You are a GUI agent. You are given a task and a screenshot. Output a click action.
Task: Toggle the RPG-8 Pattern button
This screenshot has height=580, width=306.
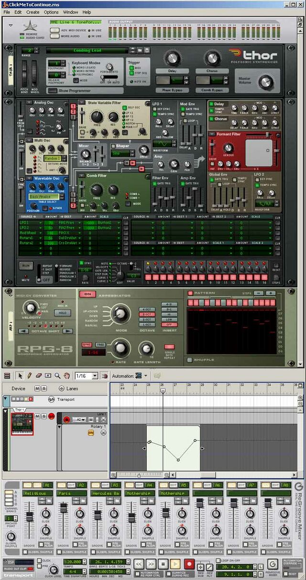[x=190, y=293]
